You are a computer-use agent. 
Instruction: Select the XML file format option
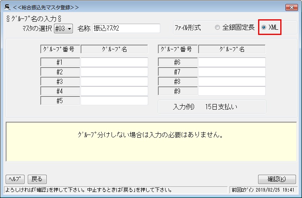[x=270, y=27]
